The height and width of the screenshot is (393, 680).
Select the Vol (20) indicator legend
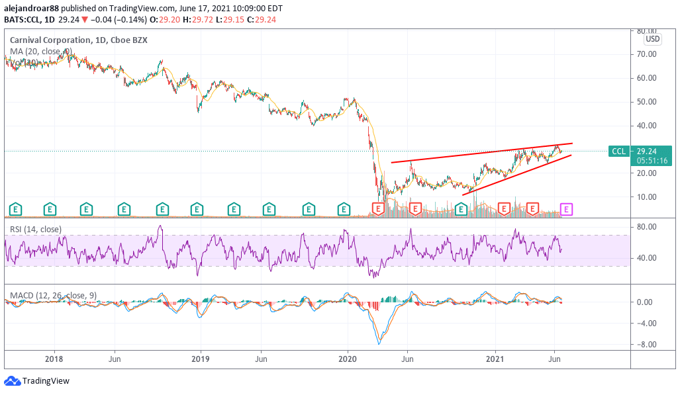click(x=24, y=62)
